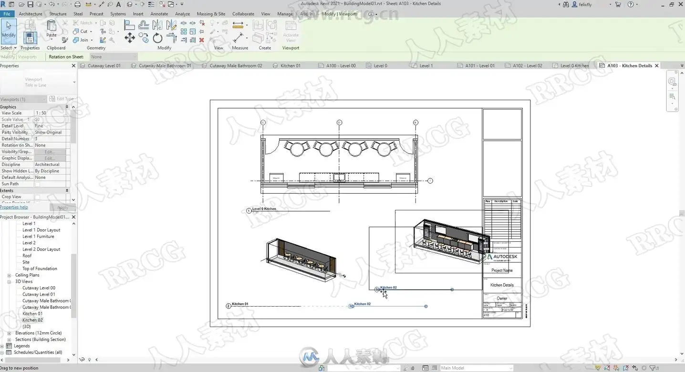
Task: Select the Rotate tool icon
Action: coord(157,38)
